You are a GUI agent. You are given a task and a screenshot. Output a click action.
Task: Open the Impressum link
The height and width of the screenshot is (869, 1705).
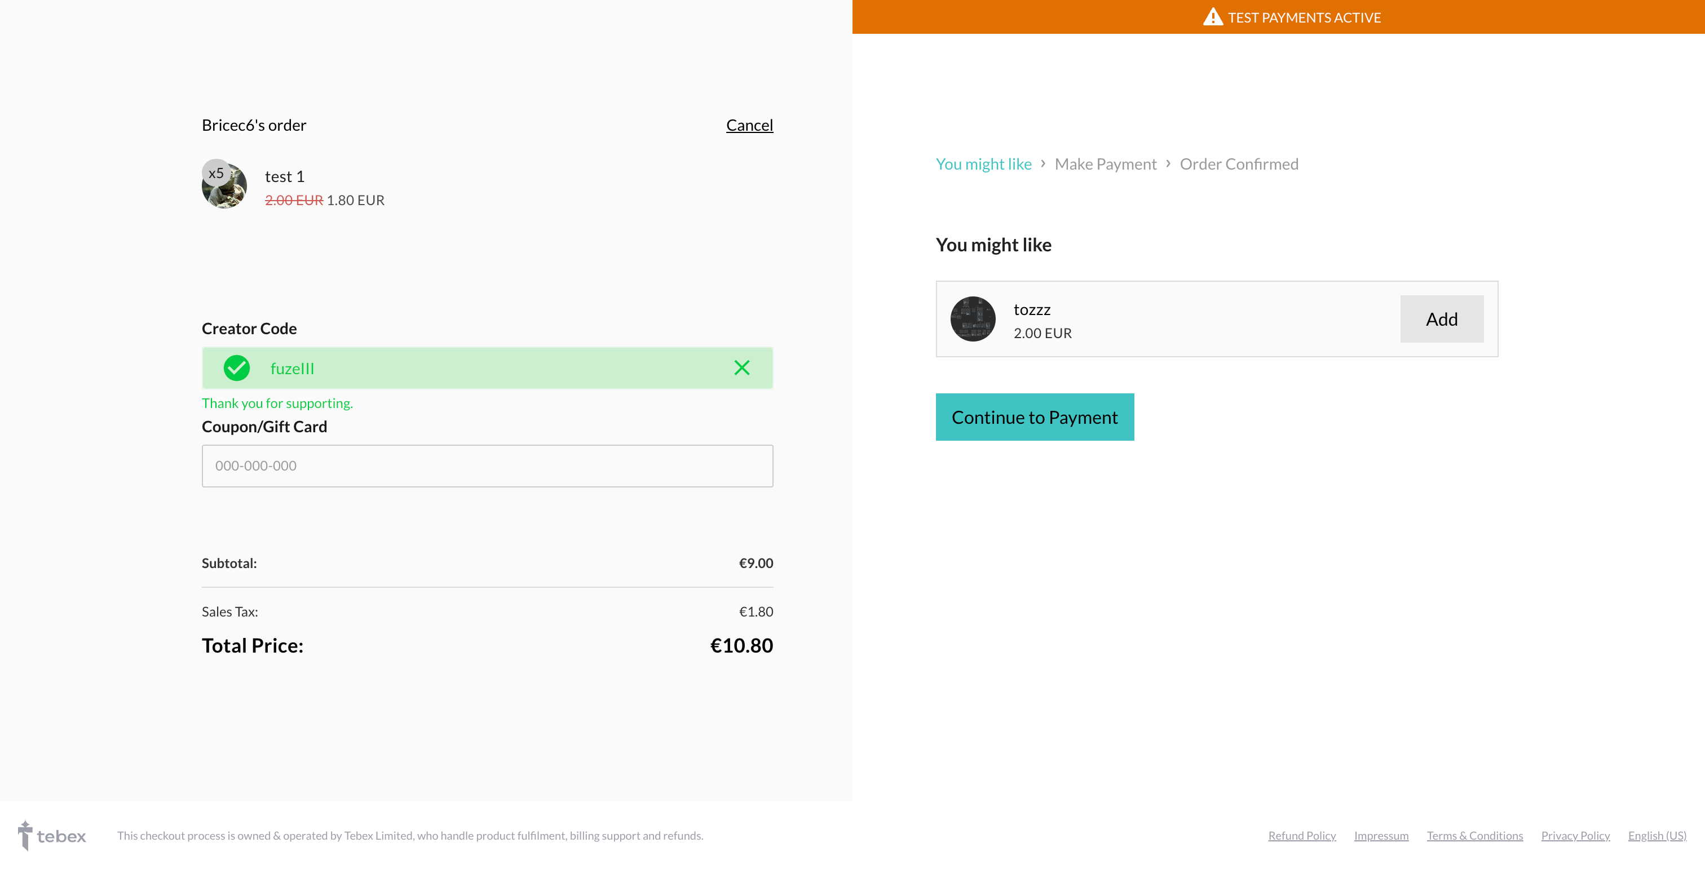1381,835
